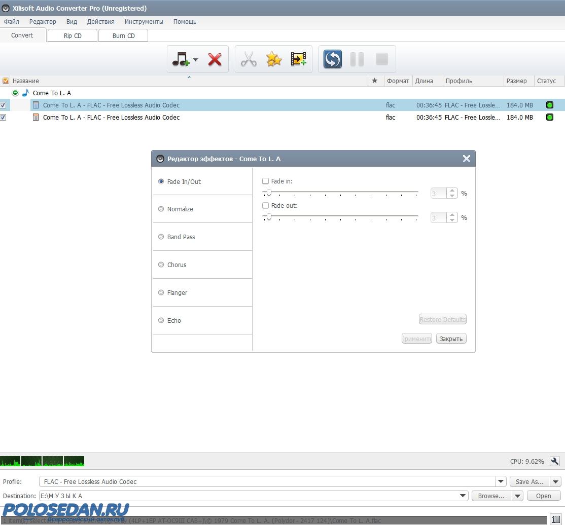The height and width of the screenshot is (525, 565).
Task: Open the Инструменты menu
Action: pos(144,22)
